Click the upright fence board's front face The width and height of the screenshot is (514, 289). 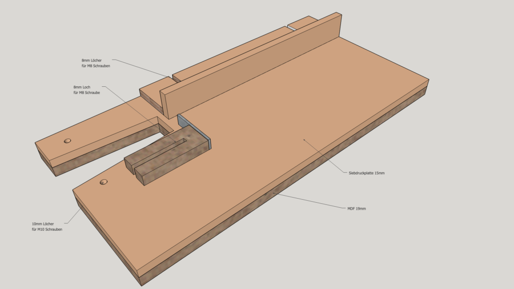coord(251,70)
